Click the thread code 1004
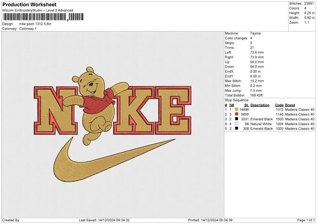Viewport: 317px width, 224px height. 279,124
